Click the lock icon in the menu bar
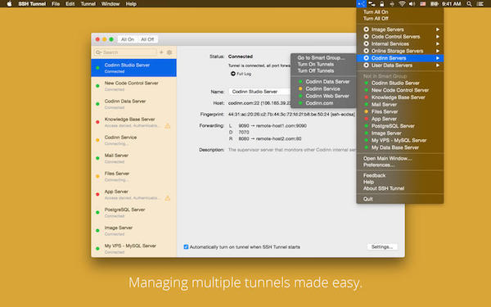491x307 pixels. 381,4
